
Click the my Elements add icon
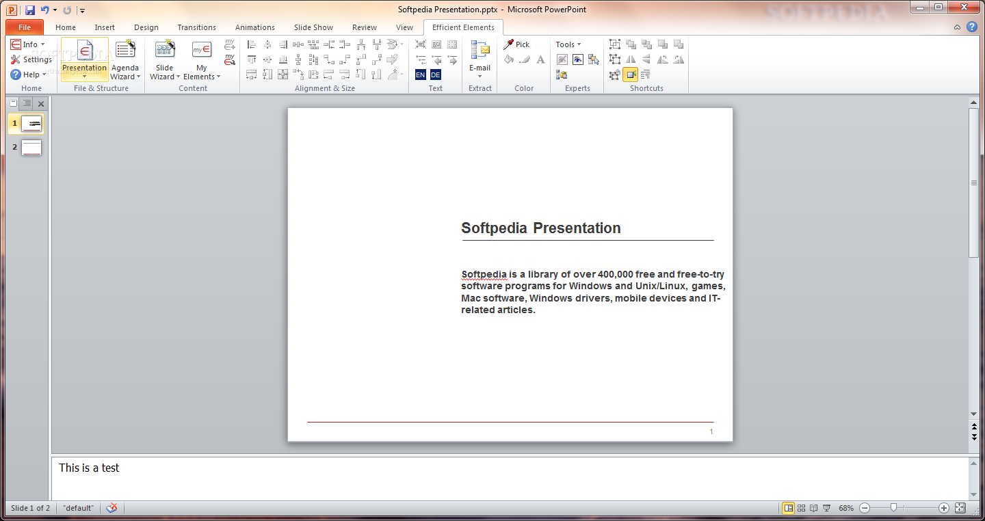click(230, 44)
